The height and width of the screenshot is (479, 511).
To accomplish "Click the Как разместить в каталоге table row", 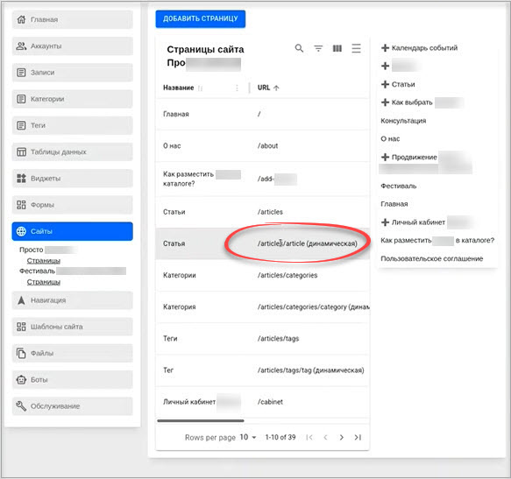I will (x=263, y=179).
